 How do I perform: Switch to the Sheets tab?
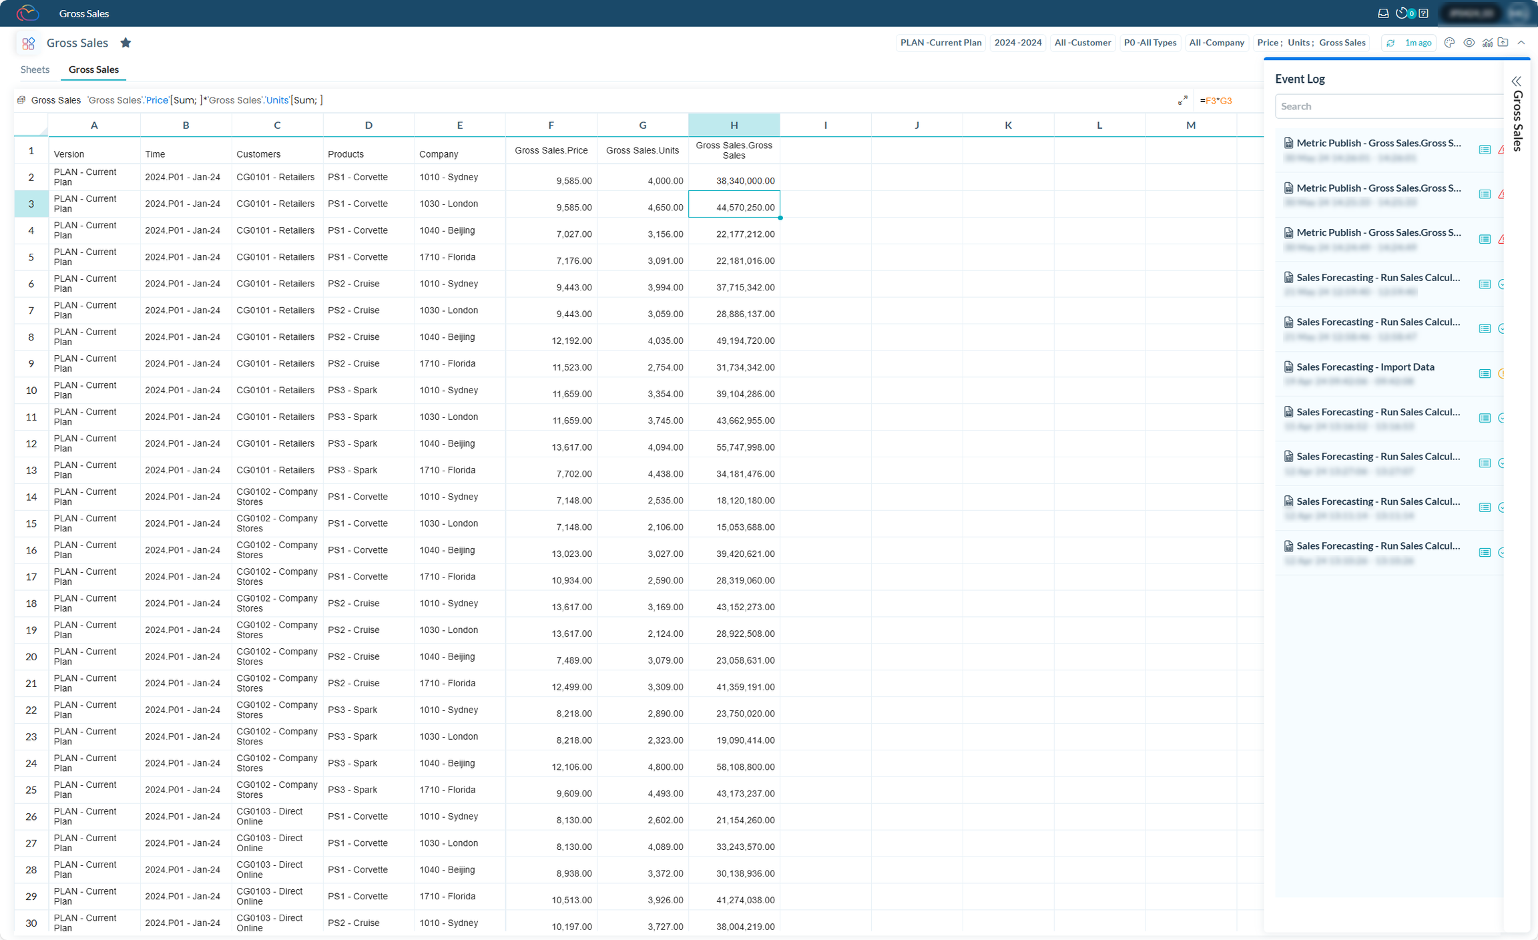click(35, 69)
